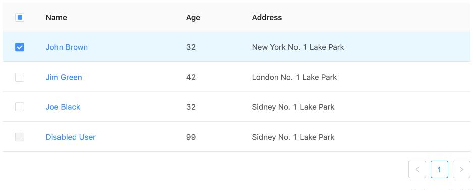
Task: Click the Disabled User greyed checkbox
Action: pos(20,137)
